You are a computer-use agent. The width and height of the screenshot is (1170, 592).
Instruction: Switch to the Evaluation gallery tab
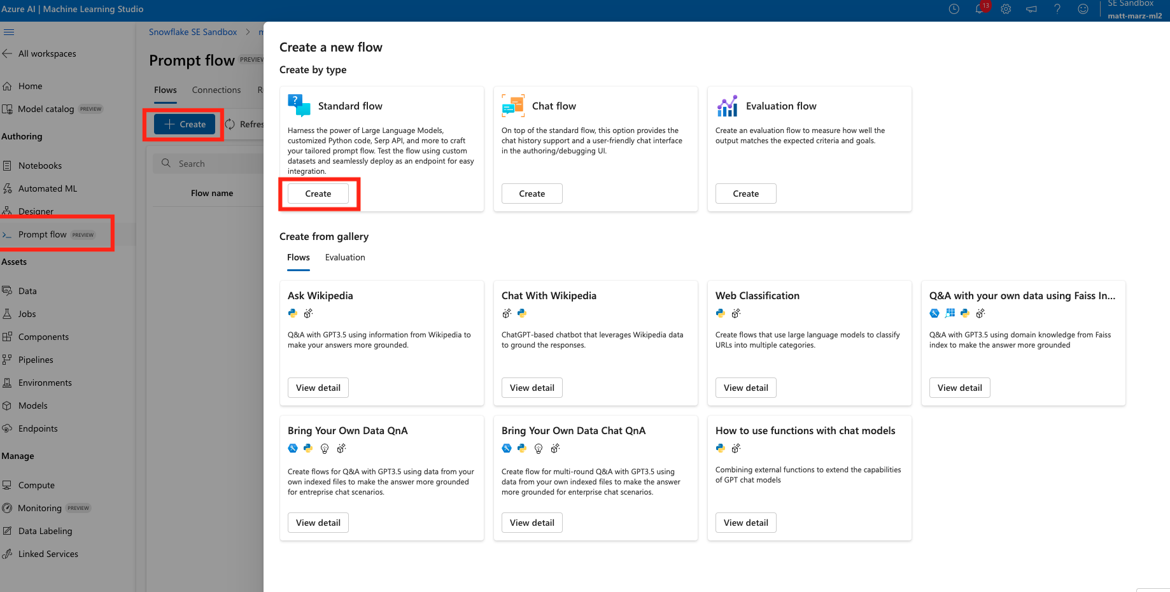click(344, 257)
